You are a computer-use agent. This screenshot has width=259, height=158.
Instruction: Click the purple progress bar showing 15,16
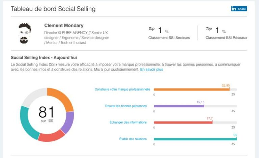pos(179,106)
